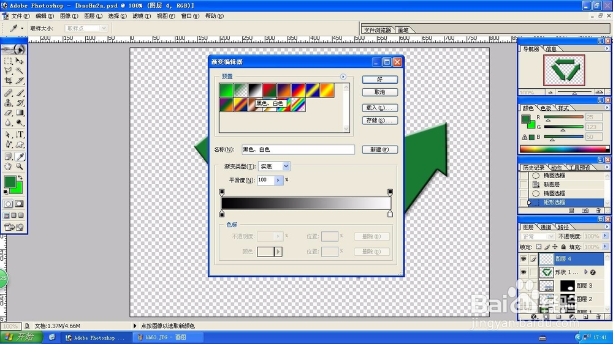613x344 pixels.
Task: Toggle lock image pixels brush icon
Action: tap(547, 247)
